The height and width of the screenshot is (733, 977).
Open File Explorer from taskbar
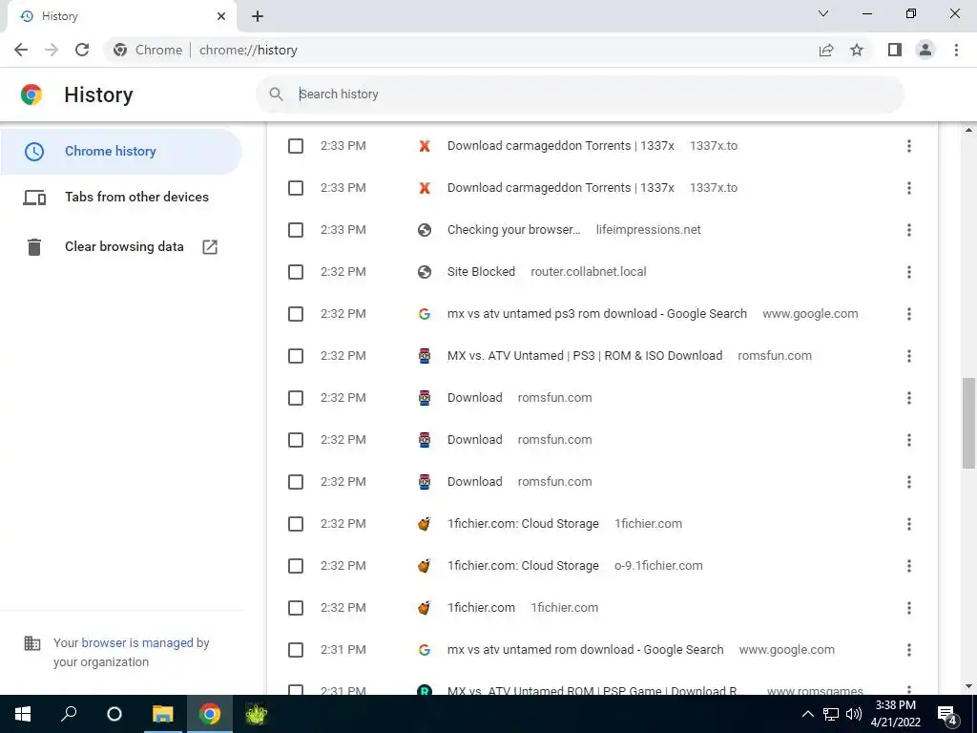click(x=163, y=714)
